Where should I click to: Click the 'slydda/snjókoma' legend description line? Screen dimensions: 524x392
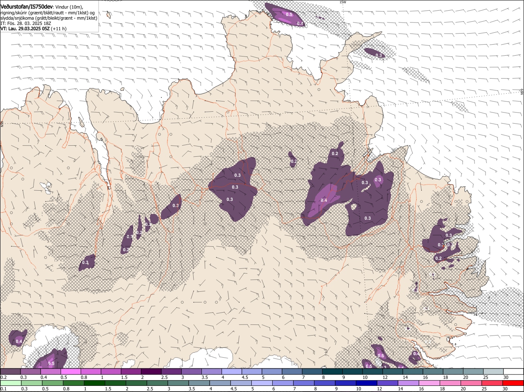point(49,18)
